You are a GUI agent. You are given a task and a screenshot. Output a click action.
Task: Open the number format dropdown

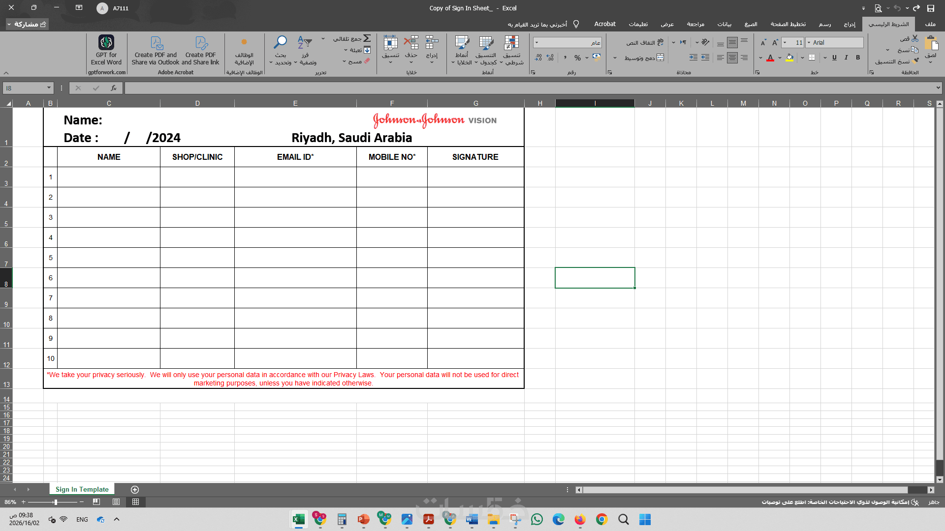pos(536,43)
